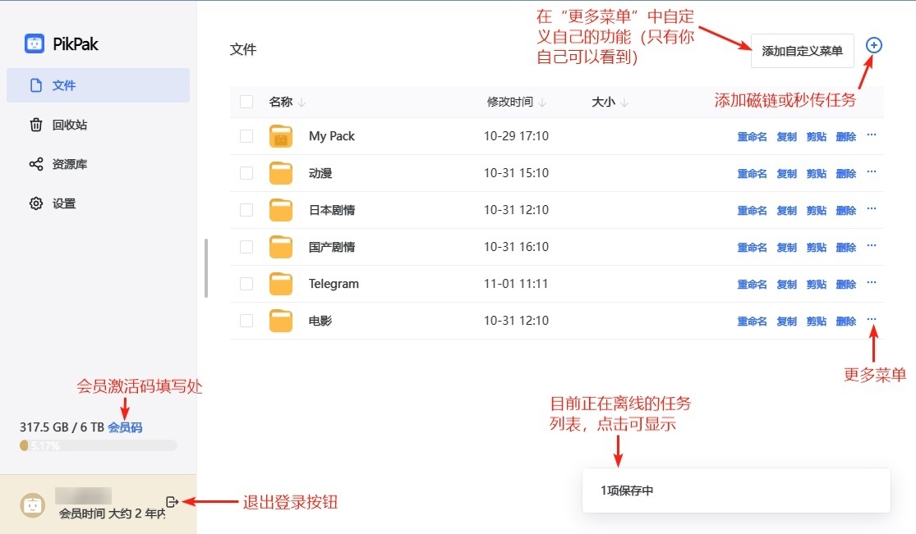This screenshot has height=534, width=916.
Task: Open the 动漫 folder icon
Action: 281,173
